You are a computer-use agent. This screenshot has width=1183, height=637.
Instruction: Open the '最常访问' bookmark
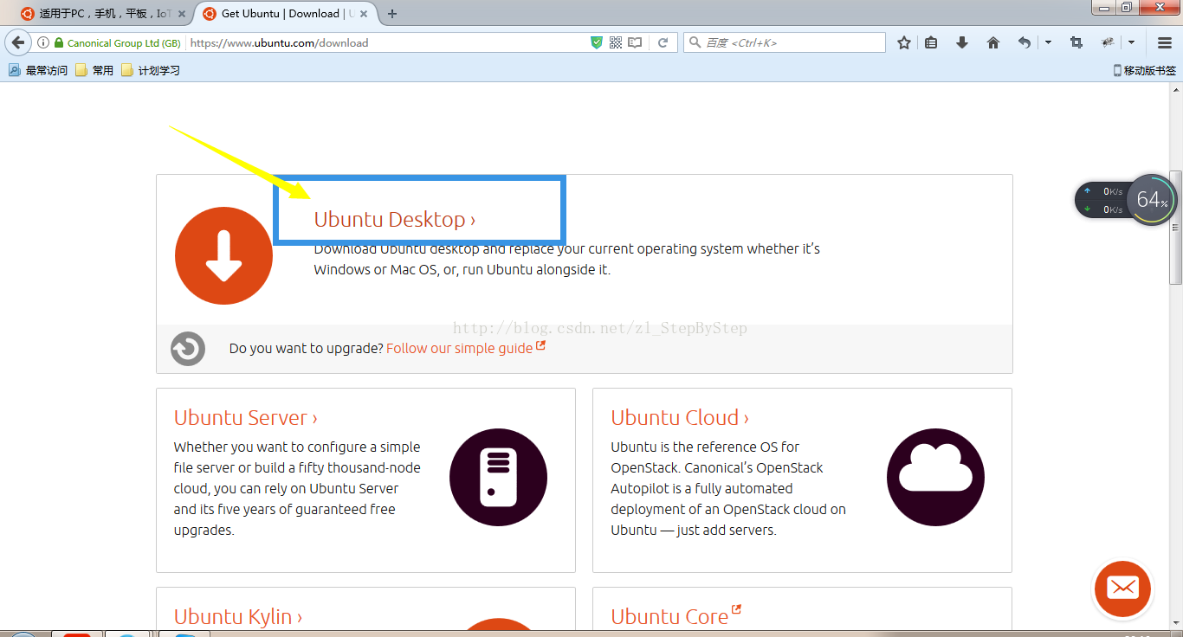click(x=38, y=70)
